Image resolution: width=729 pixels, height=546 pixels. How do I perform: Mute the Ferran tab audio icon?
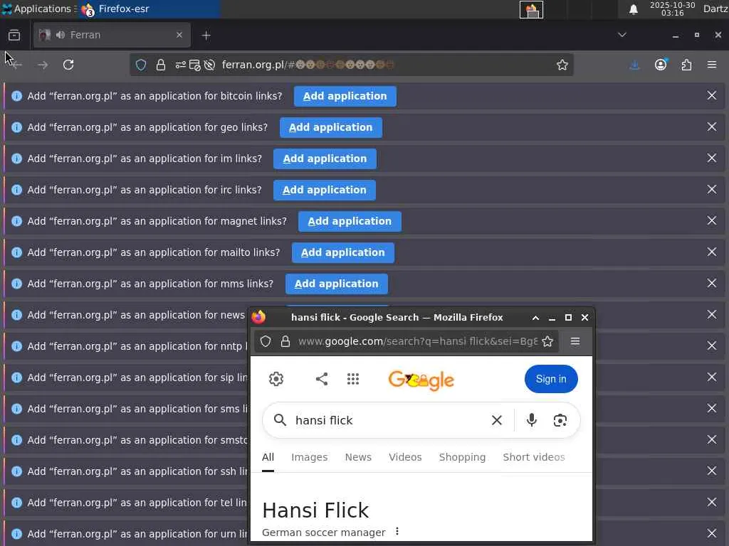(61, 35)
